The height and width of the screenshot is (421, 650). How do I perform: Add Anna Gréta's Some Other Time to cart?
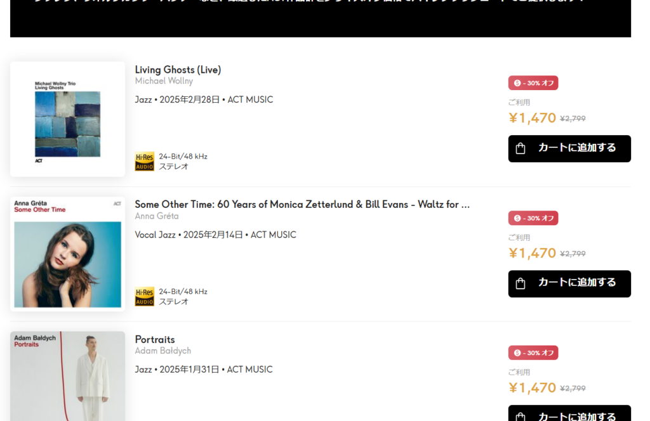(x=569, y=283)
